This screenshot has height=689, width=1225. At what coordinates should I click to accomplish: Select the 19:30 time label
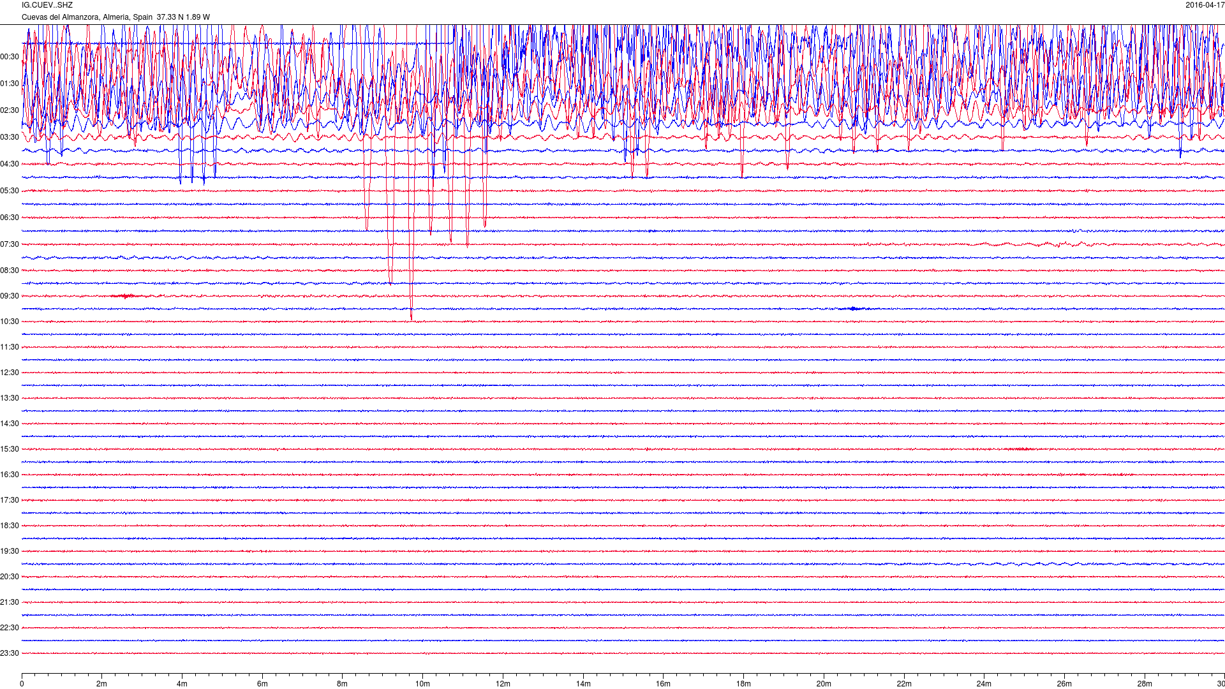click(10, 551)
